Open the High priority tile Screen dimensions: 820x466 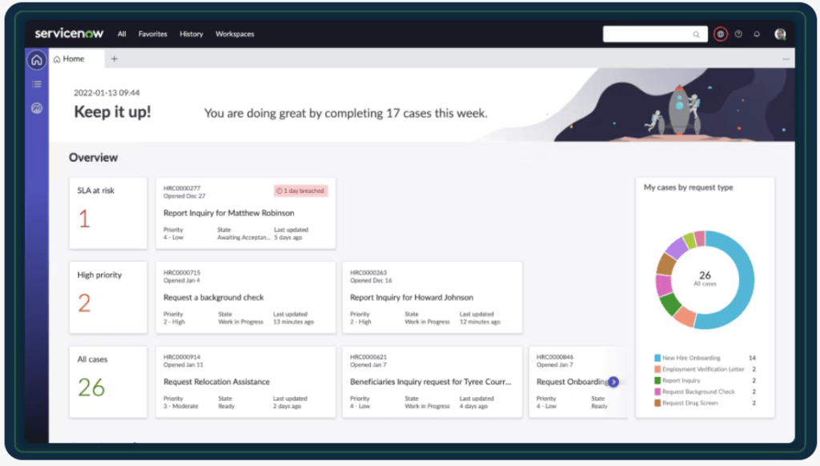point(108,298)
